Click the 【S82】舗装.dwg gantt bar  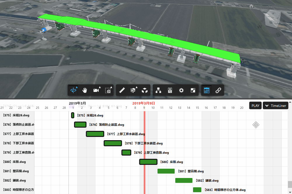tap(184, 180)
